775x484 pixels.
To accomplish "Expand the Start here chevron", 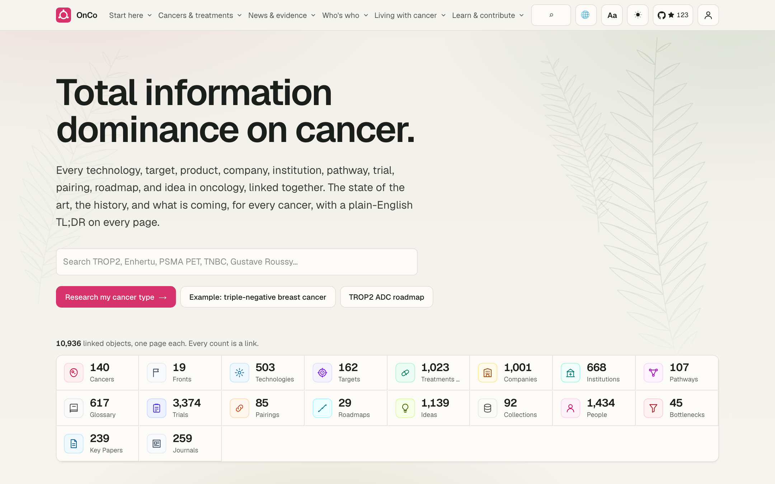I will click(150, 15).
